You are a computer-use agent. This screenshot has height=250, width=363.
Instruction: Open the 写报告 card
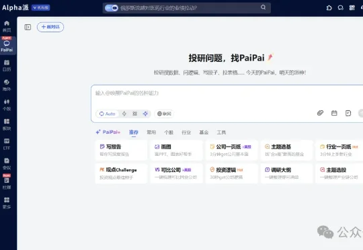pyautogui.click(x=121, y=150)
